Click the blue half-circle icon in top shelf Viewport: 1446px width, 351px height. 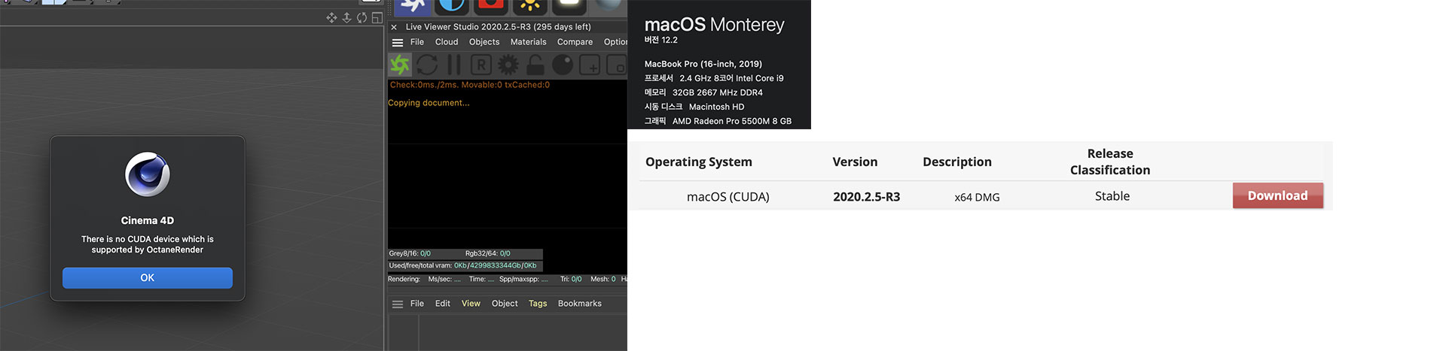point(452,7)
